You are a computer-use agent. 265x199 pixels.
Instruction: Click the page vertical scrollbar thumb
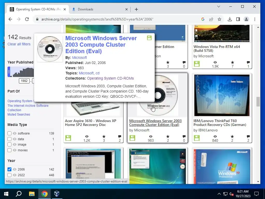pos(258,102)
